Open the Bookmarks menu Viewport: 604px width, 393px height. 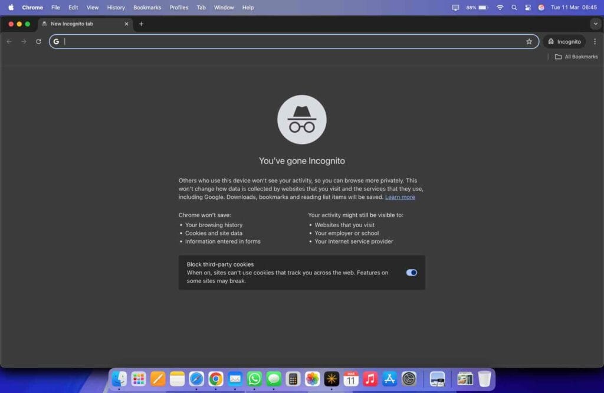(147, 7)
